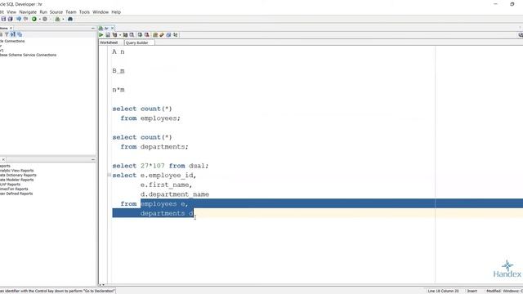
Task: Open the Help menu
Action: [116, 12]
